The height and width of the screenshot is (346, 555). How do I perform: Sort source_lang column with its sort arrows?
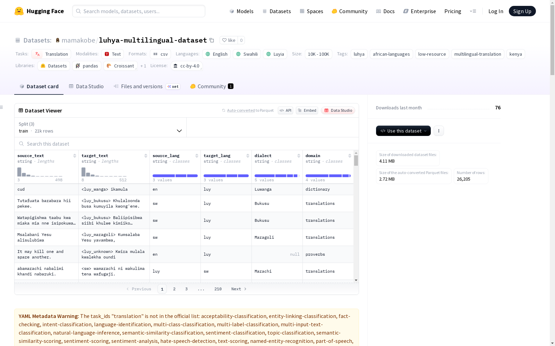click(x=197, y=156)
